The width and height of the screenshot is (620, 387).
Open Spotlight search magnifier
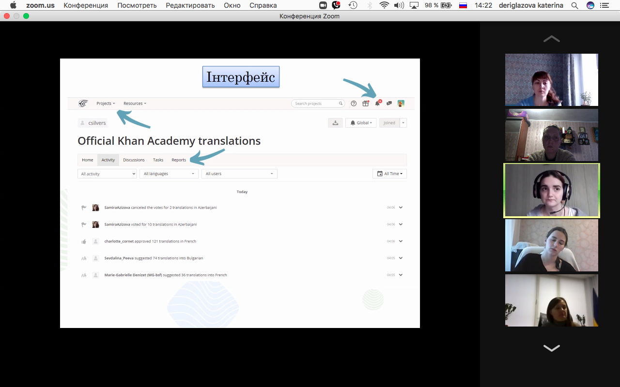pos(575,5)
